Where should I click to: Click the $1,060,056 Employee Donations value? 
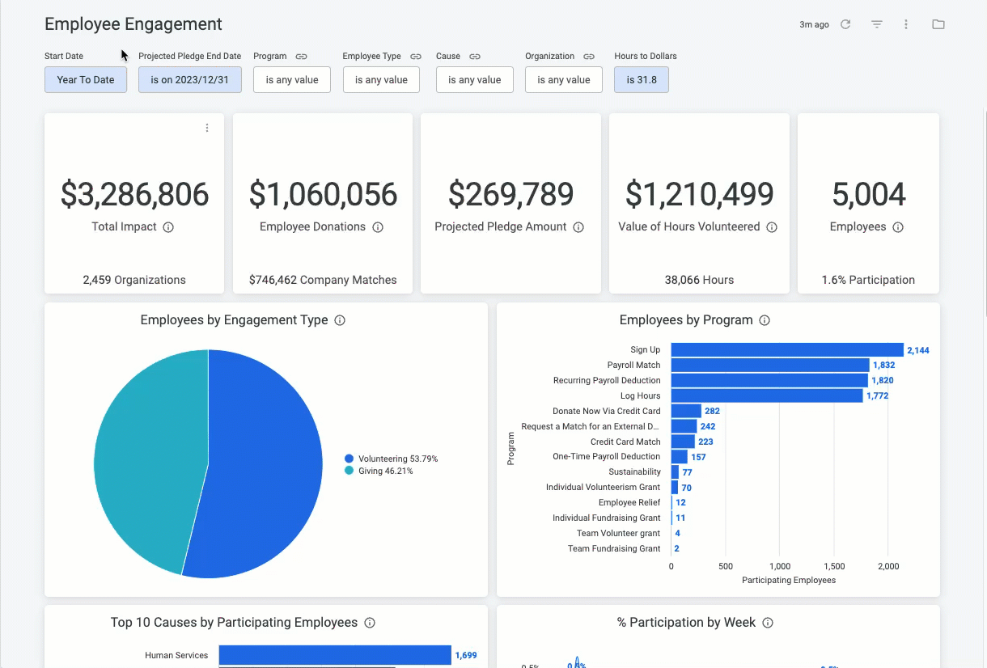click(x=323, y=194)
